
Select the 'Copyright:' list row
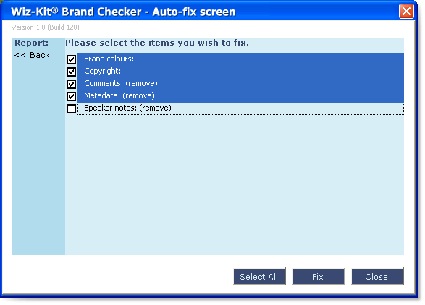coord(240,71)
